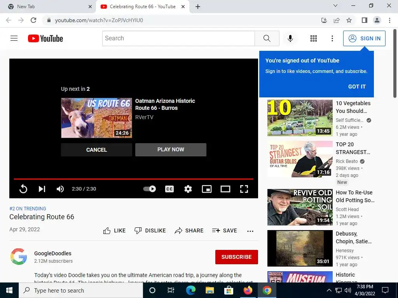Open Chrome profile avatar
398x298 pixels.
377,20
